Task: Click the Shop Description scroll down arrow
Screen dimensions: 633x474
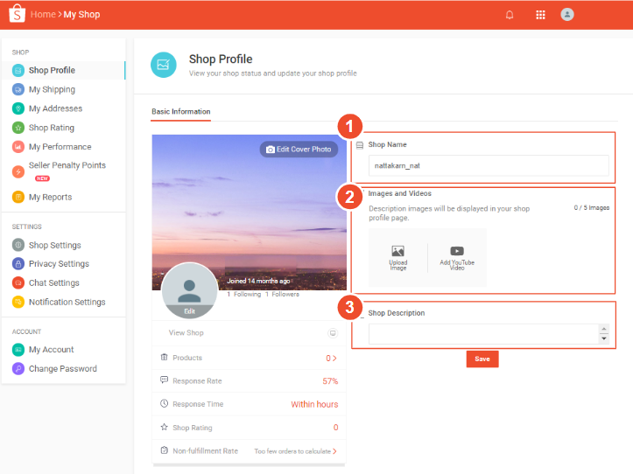Action: [603, 339]
